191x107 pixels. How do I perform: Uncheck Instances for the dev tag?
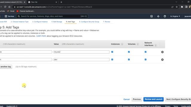[x=112, y=59]
